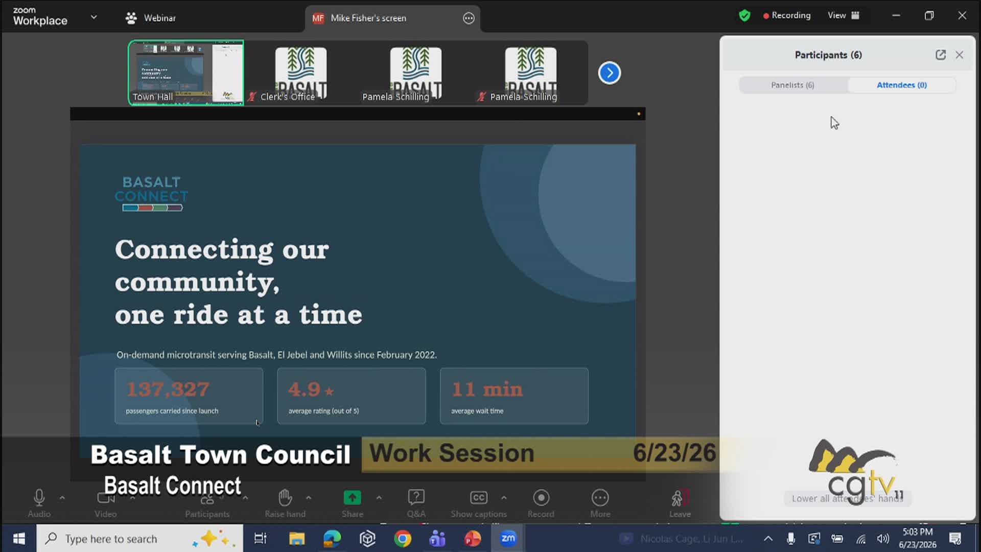The height and width of the screenshot is (552, 981).
Task: Click the green security shield icon
Action: [744, 15]
